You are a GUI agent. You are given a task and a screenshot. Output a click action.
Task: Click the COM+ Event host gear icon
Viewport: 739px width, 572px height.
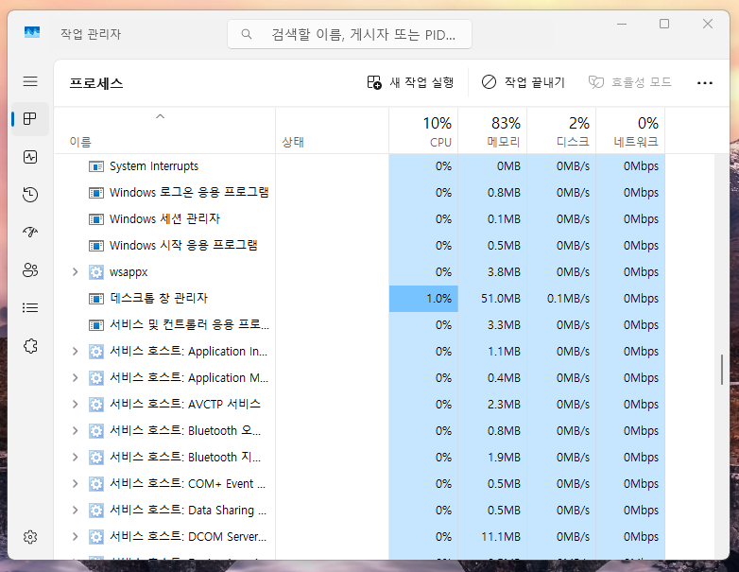coord(96,484)
